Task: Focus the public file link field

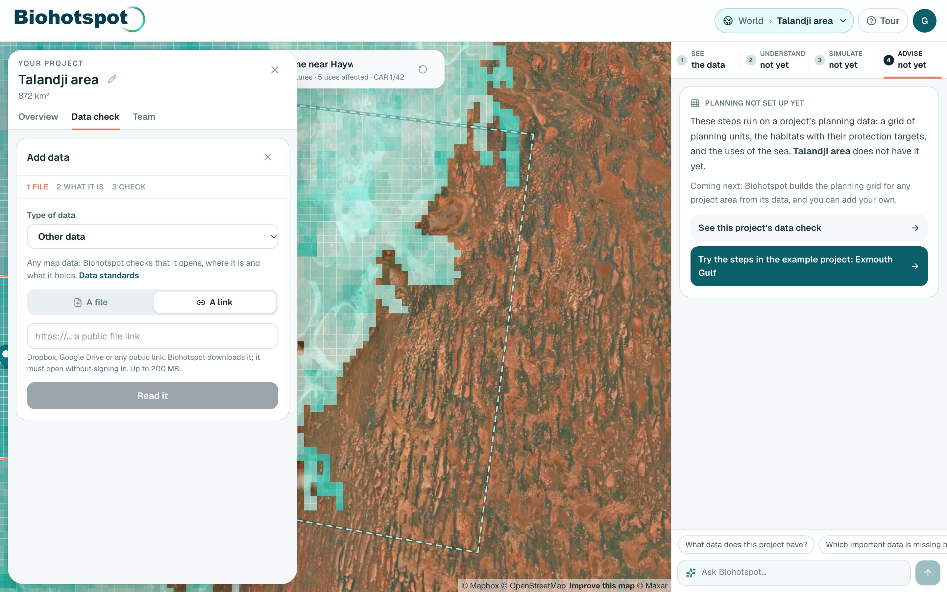Action: coord(153,336)
